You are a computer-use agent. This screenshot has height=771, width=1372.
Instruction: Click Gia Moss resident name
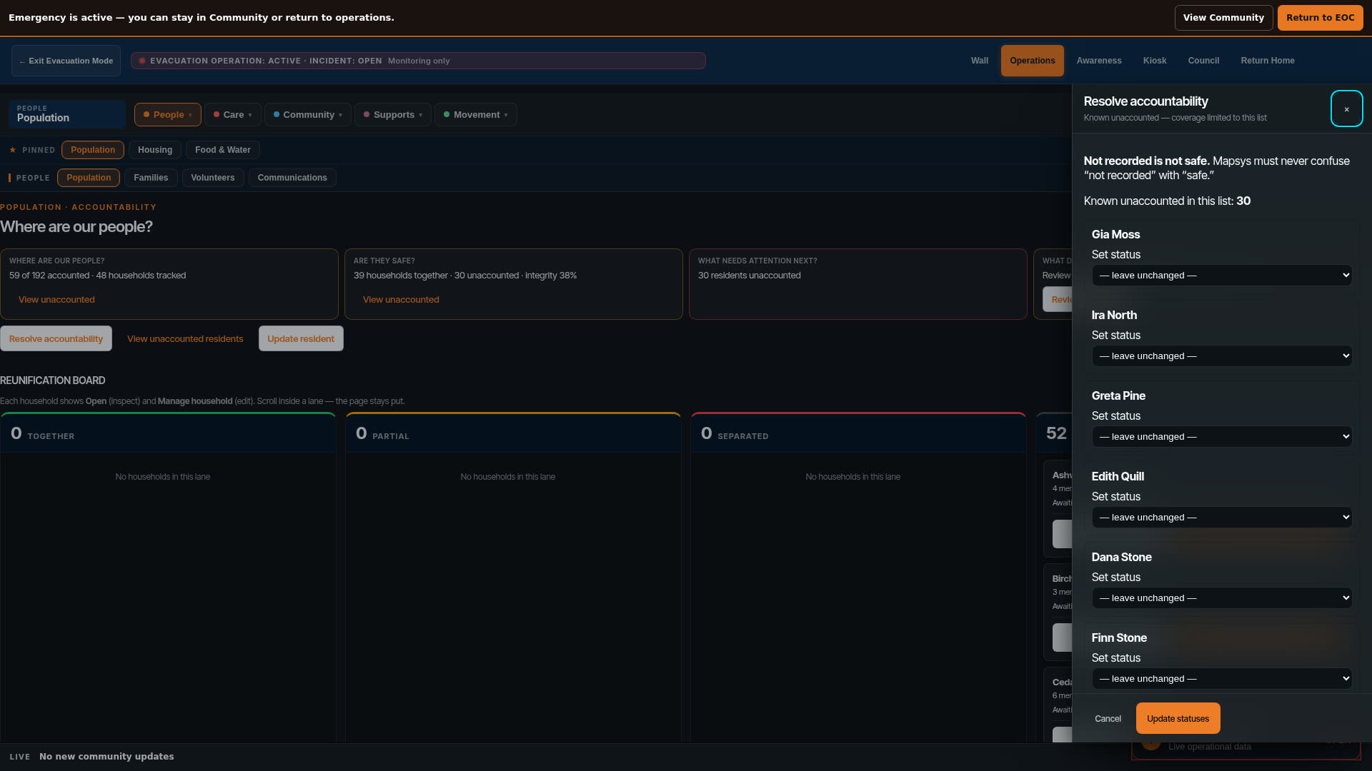click(x=1115, y=235)
